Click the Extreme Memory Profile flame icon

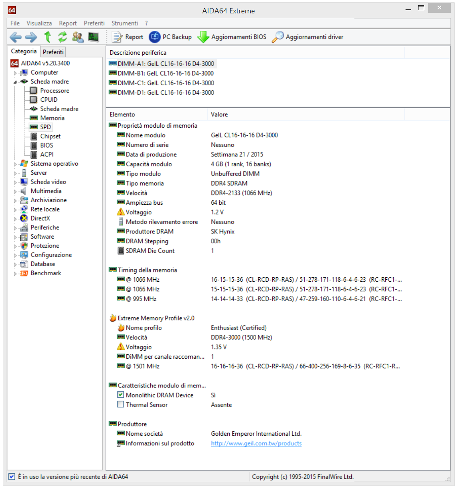click(113, 318)
